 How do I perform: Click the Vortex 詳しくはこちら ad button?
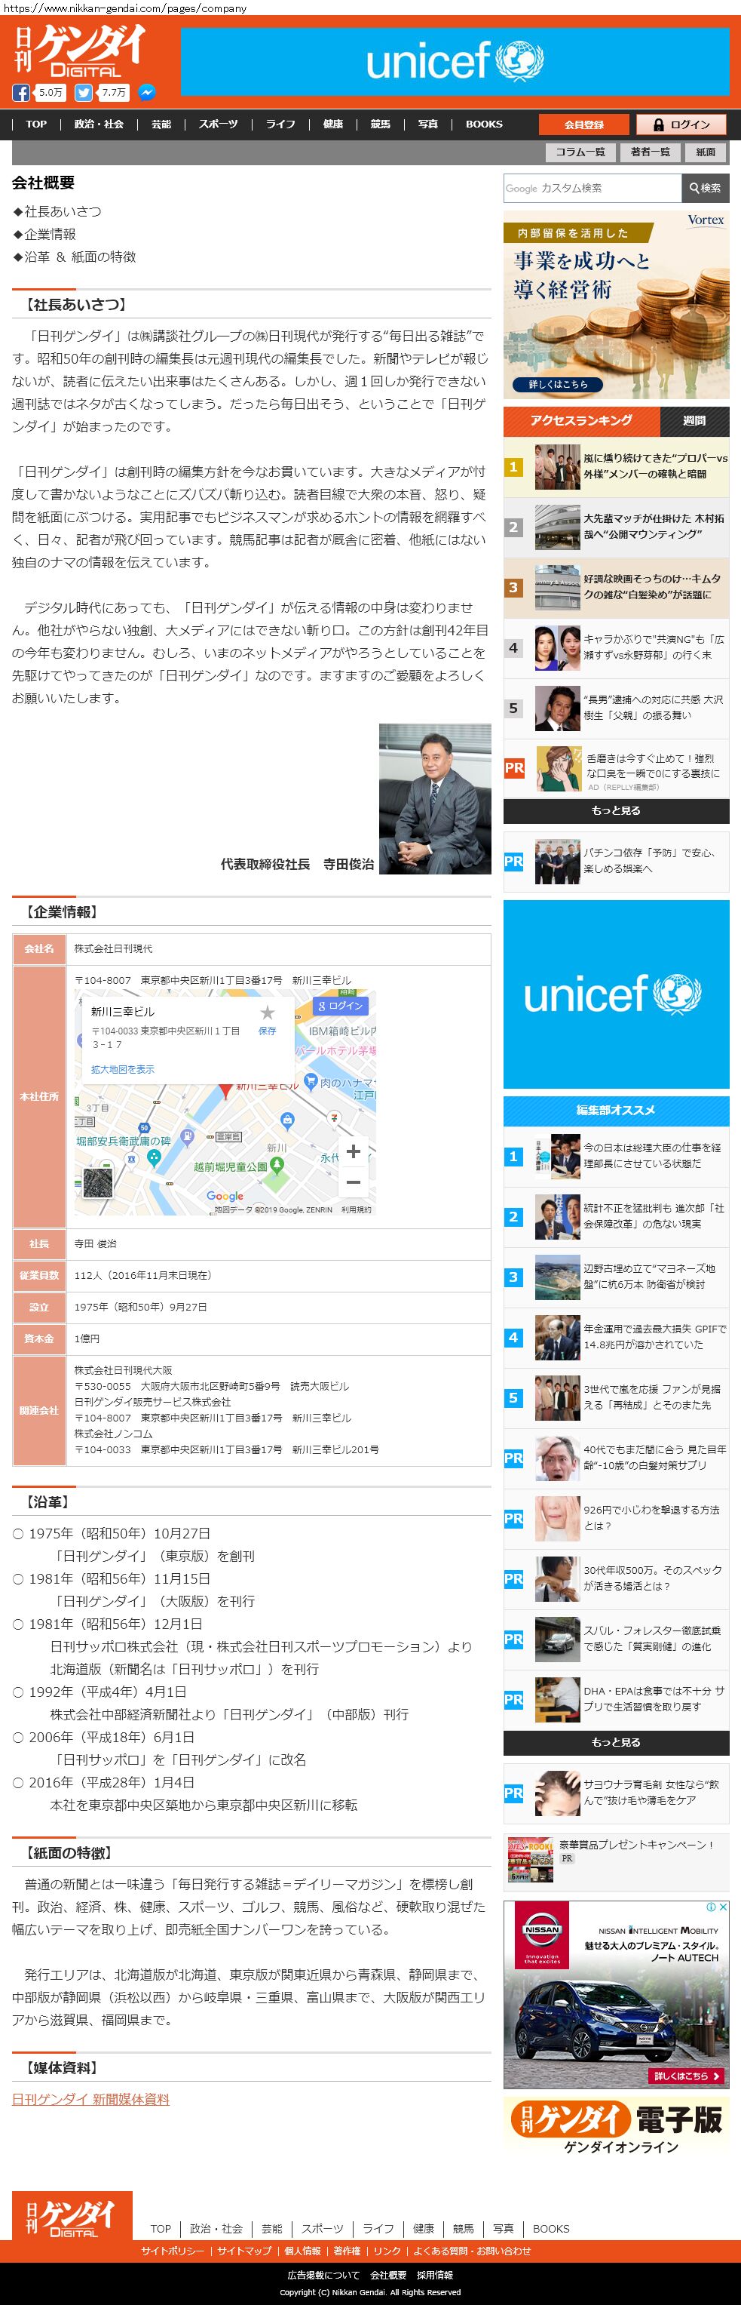[559, 384]
